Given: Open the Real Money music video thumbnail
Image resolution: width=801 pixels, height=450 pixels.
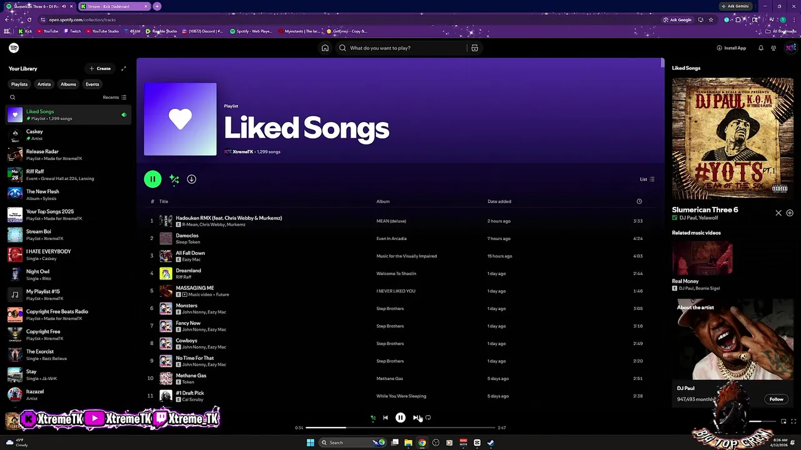Looking at the screenshot, I should tap(702, 257).
